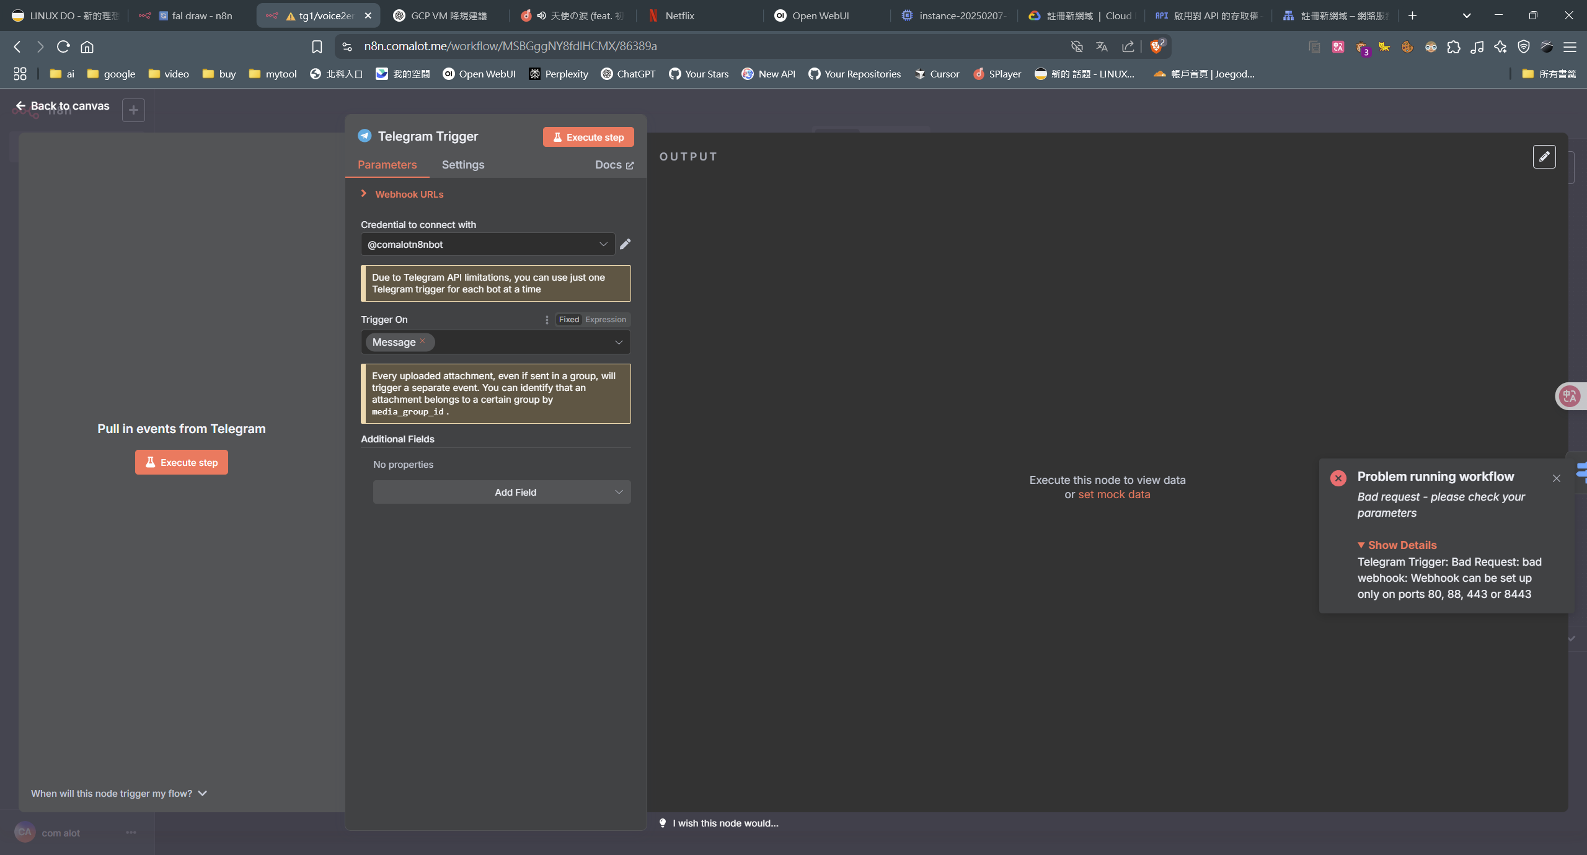Image resolution: width=1587 pixels, height=855 pixels.
Task: Open the browser hamburger menu
Action: coord(1570,47)
